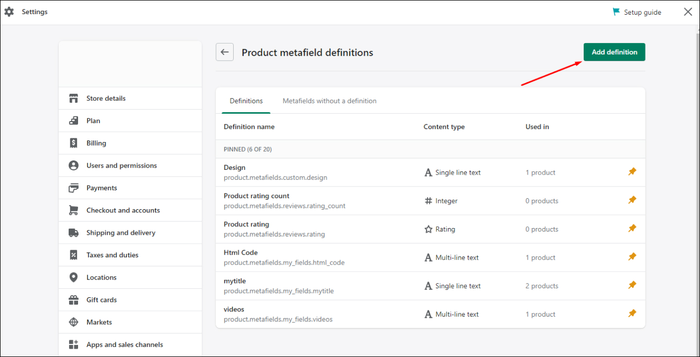The width and height of the screenshot is (700, 357).
Task: Click 'product.metafields.my_fields.videos' text
Action: (x=278, y=319)
